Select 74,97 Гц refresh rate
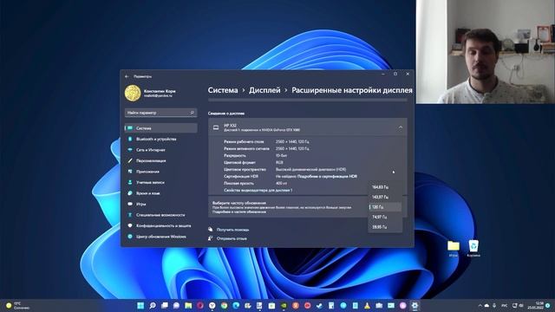 (x=385, y=217)
